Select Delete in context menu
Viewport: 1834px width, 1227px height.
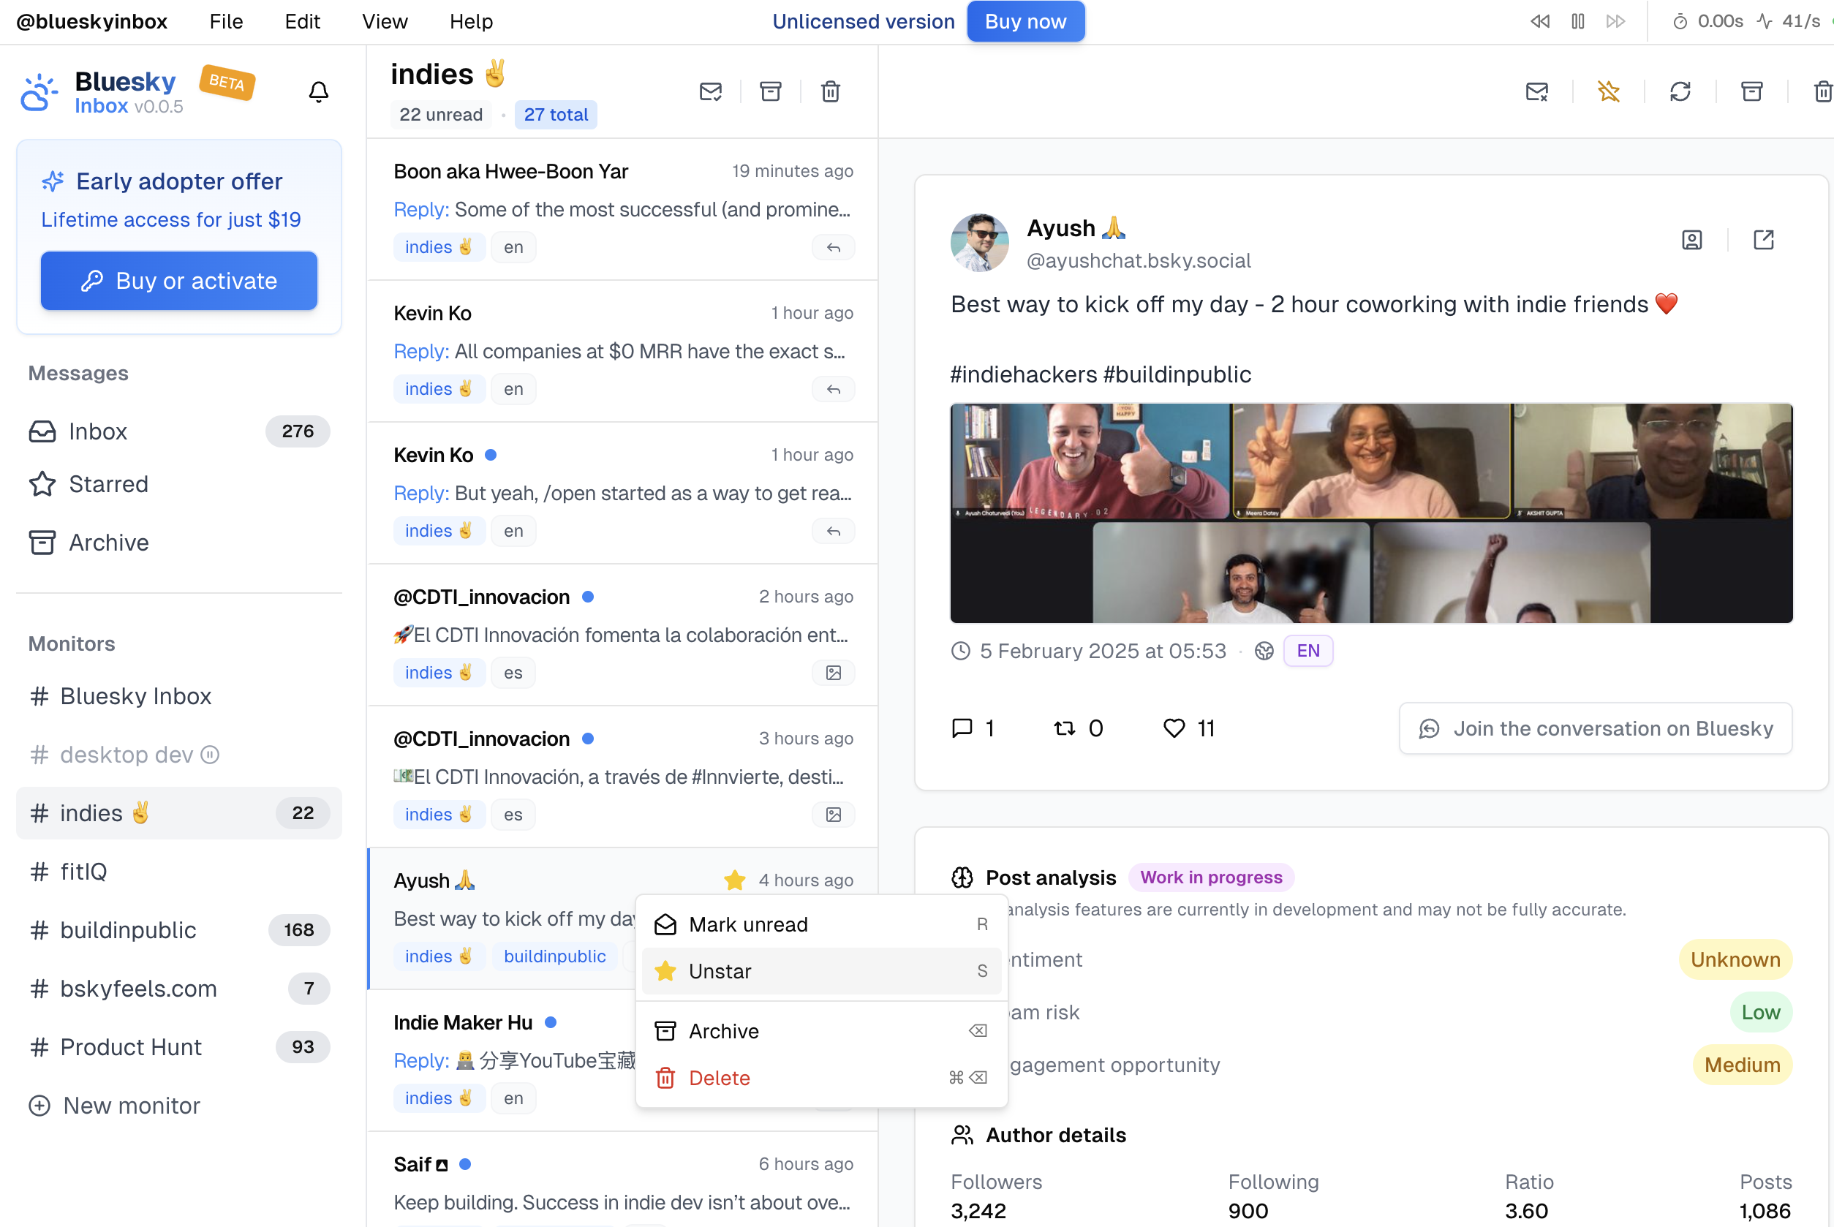pos(821,1079)
